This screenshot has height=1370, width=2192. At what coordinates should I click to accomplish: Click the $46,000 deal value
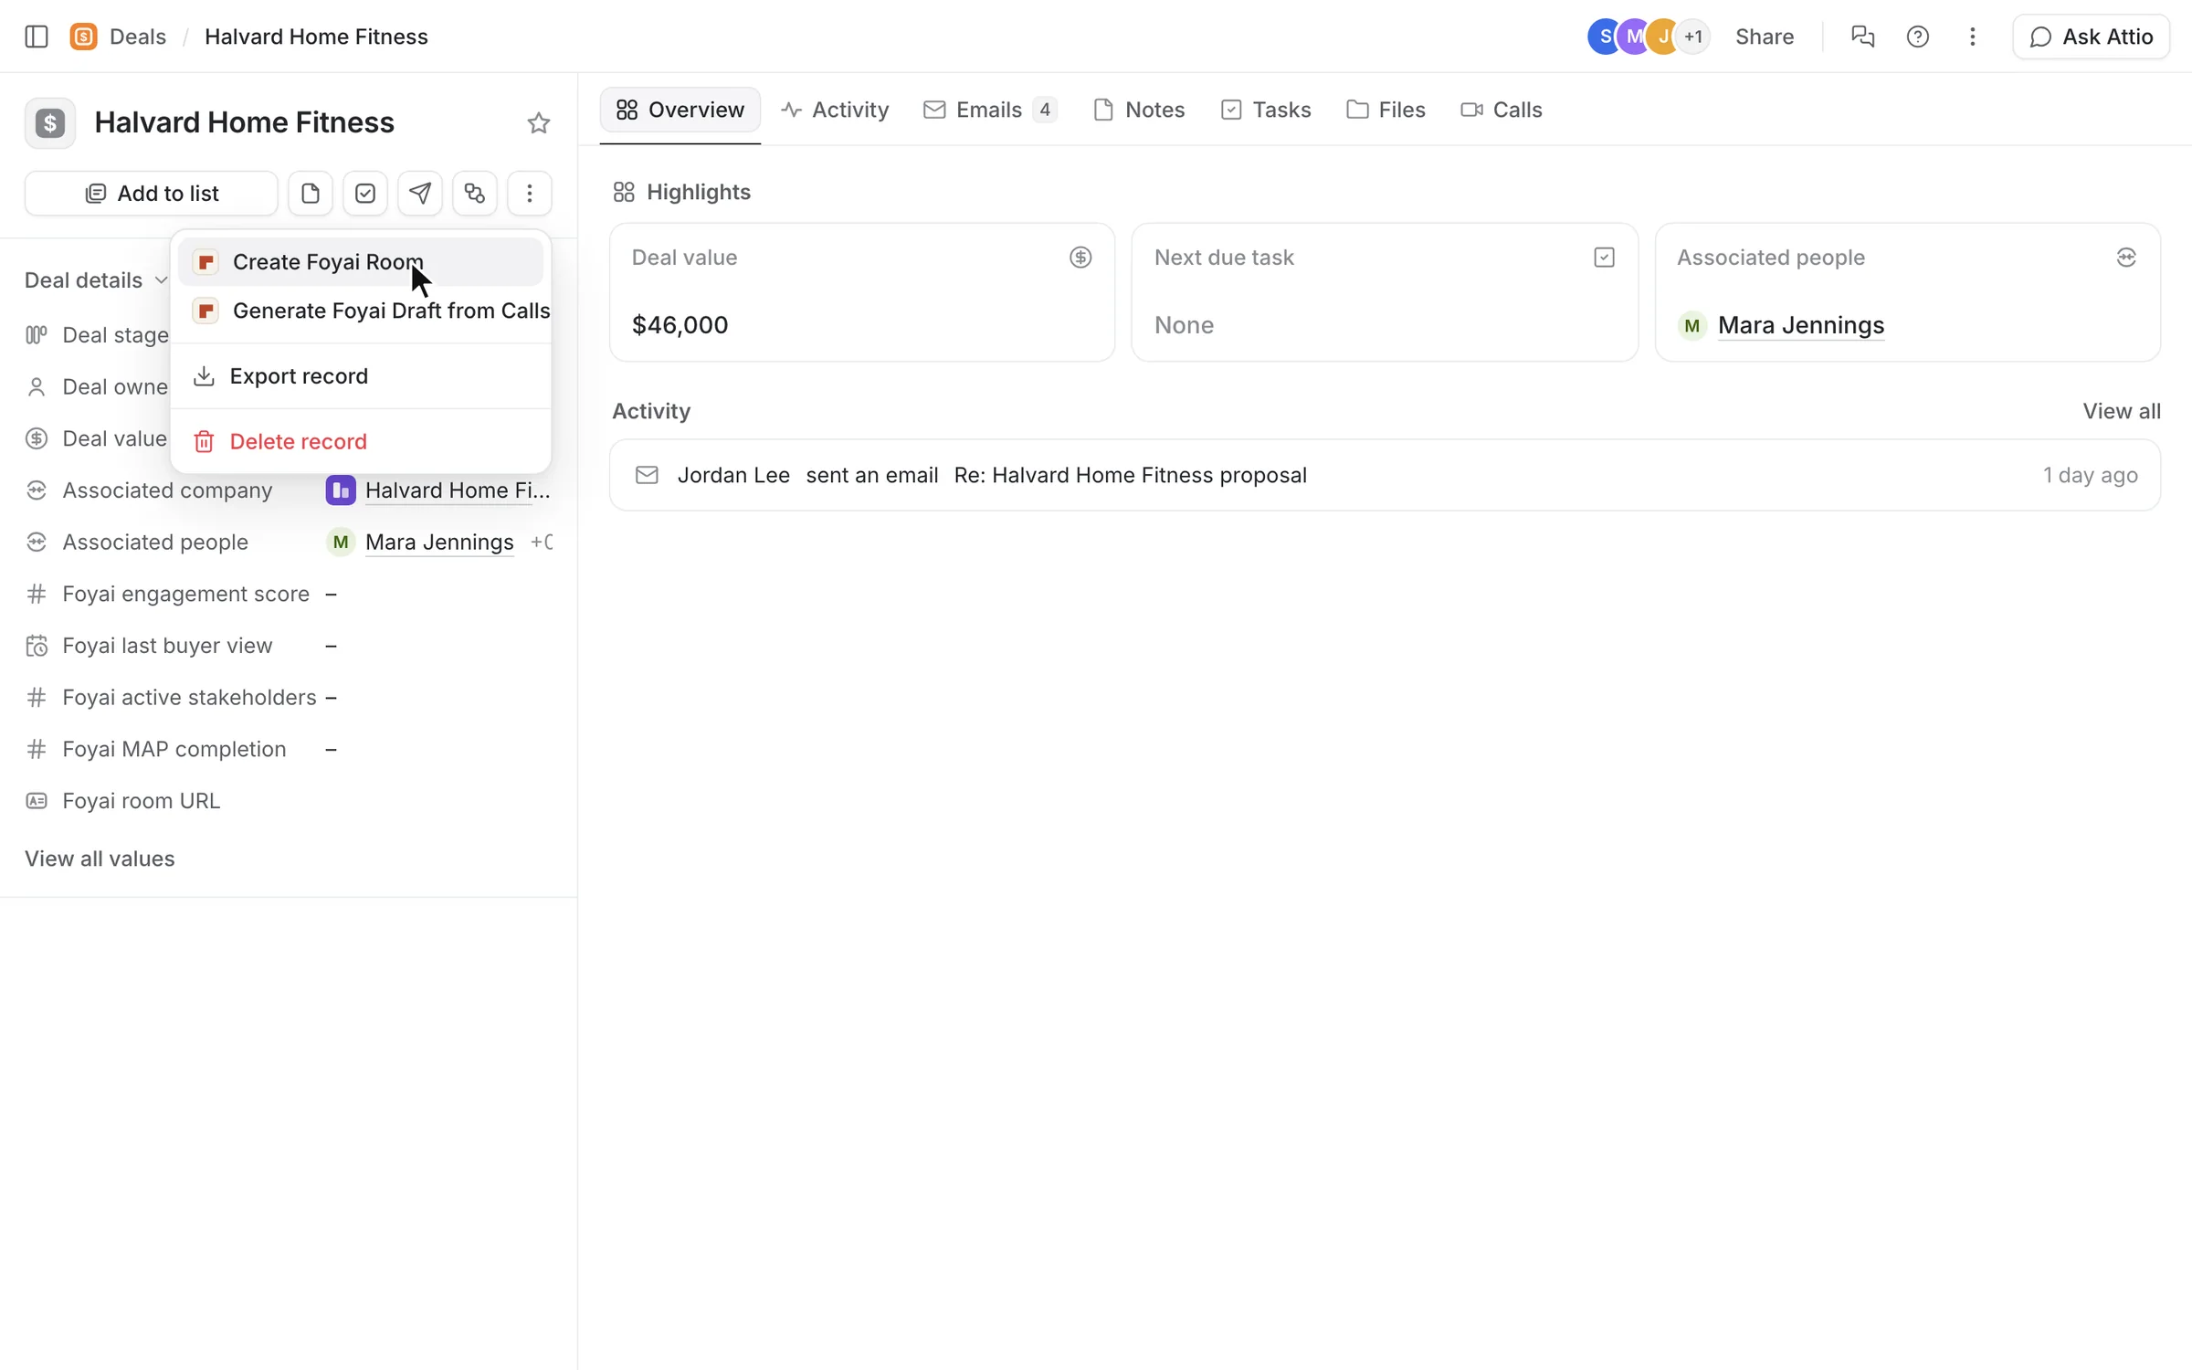click(x=680, y=325)
